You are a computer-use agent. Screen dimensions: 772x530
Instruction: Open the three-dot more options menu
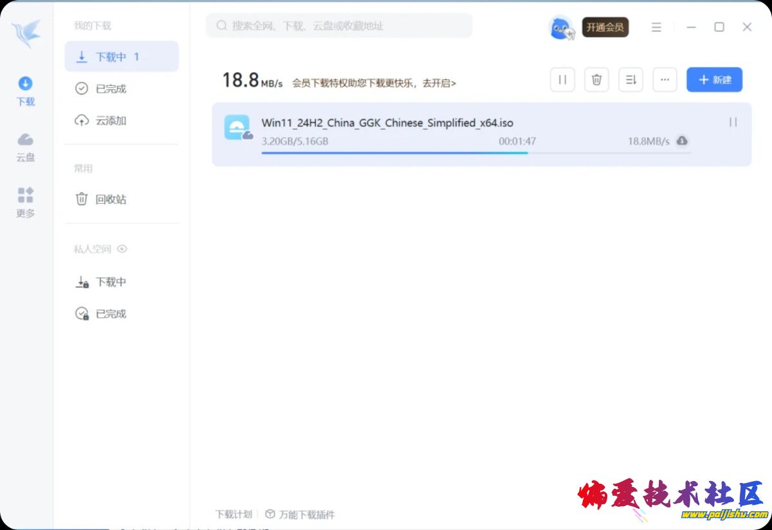(665, 80)
